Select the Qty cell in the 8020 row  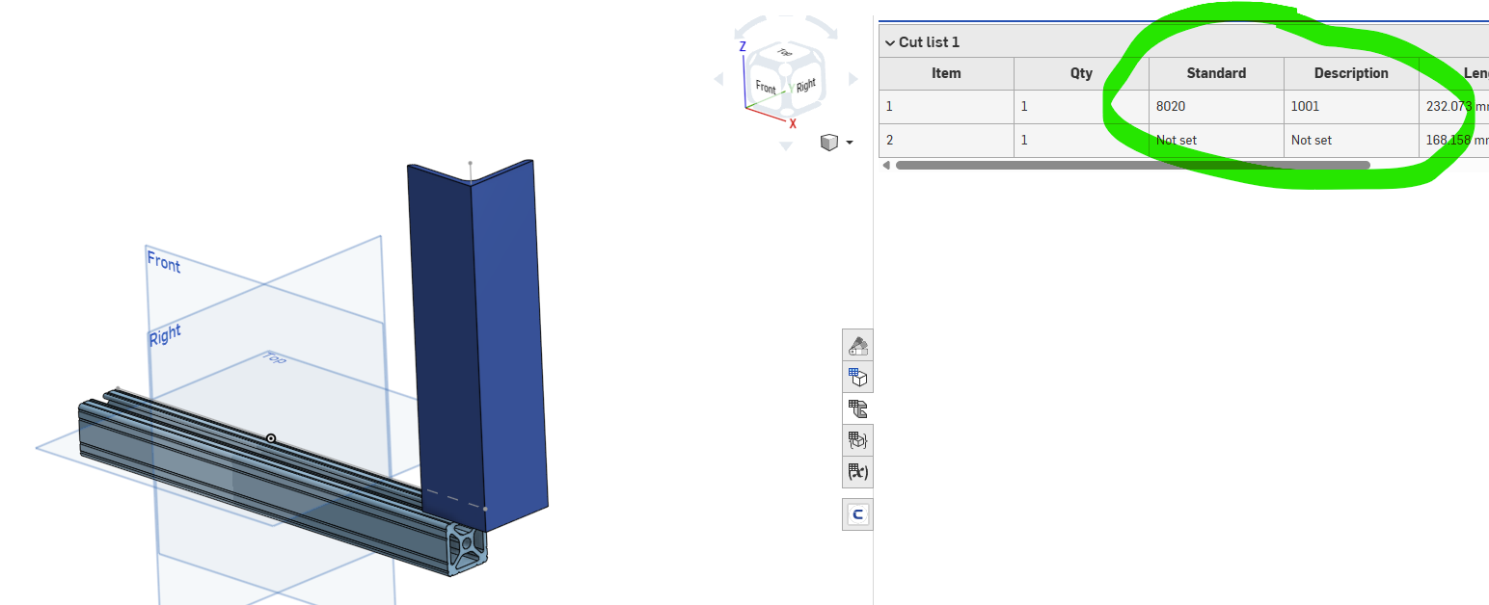(1081, 107)
